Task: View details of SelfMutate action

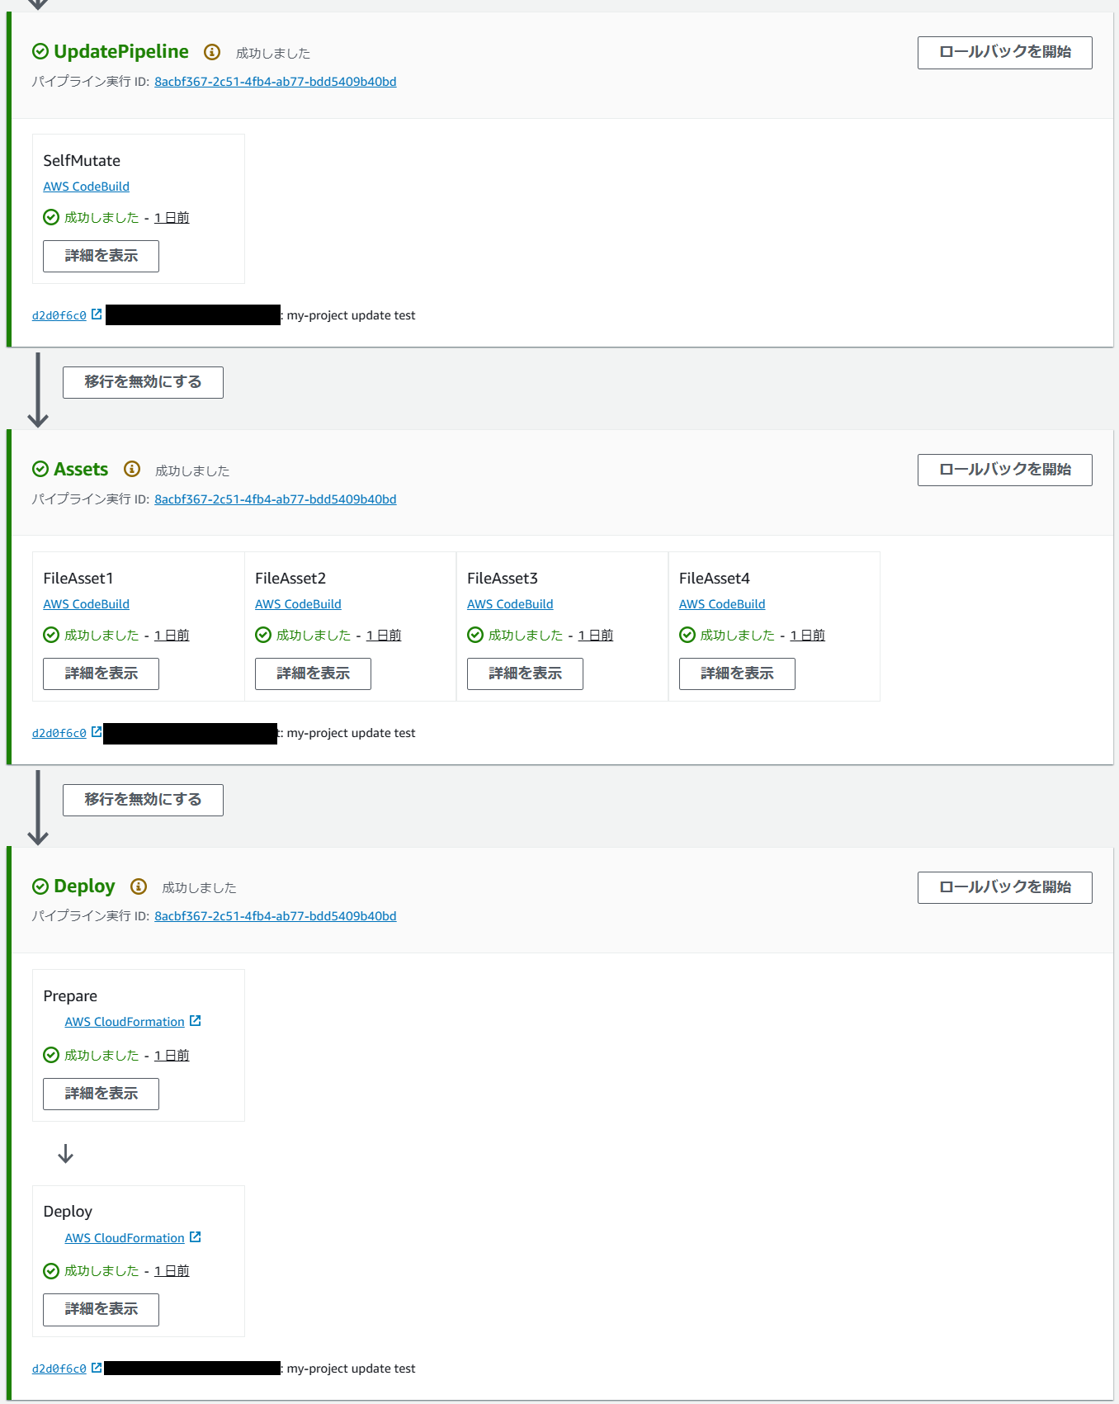Action: (x=100, y=256)
